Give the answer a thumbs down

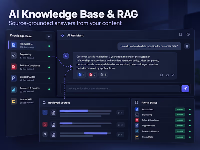[x=173, y=75]
